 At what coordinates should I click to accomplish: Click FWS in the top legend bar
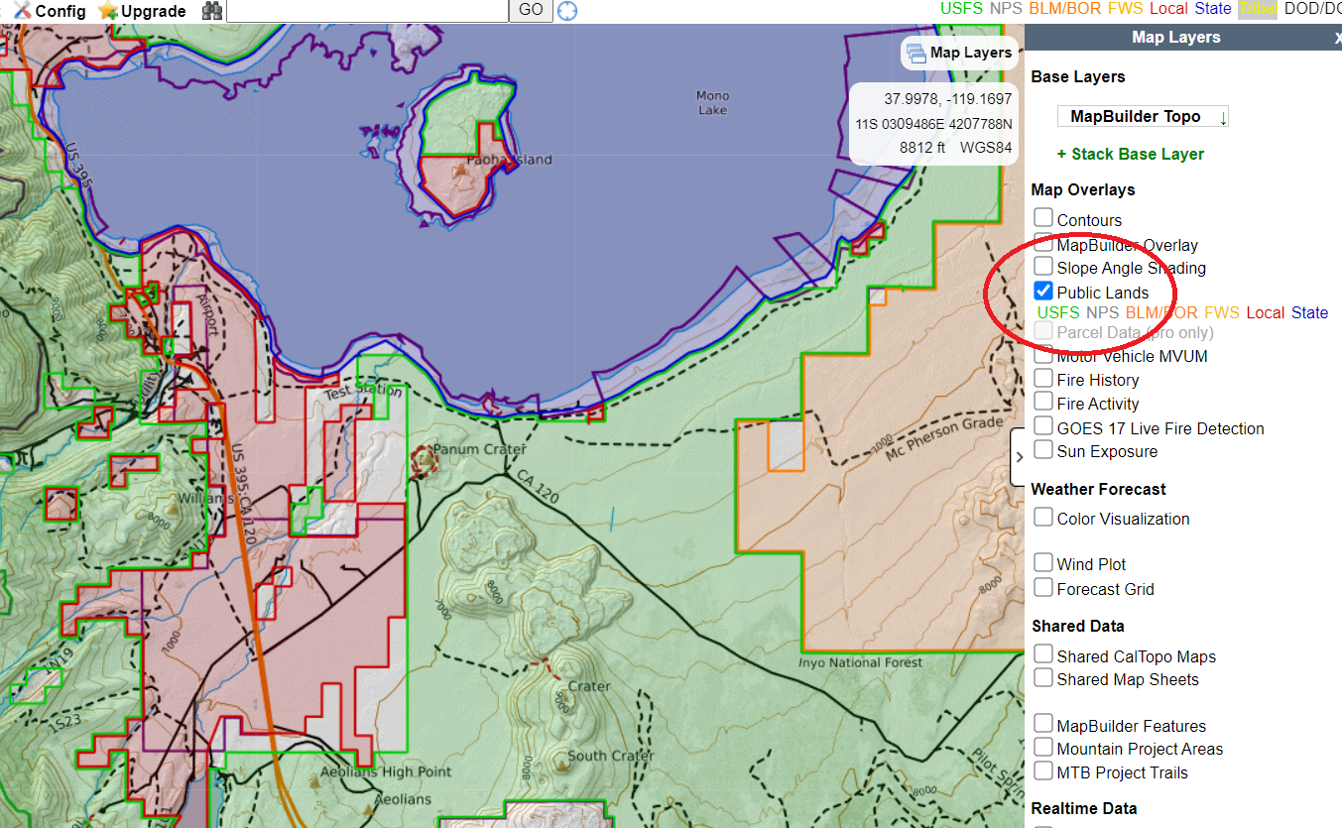click(x=1125, y=9)
